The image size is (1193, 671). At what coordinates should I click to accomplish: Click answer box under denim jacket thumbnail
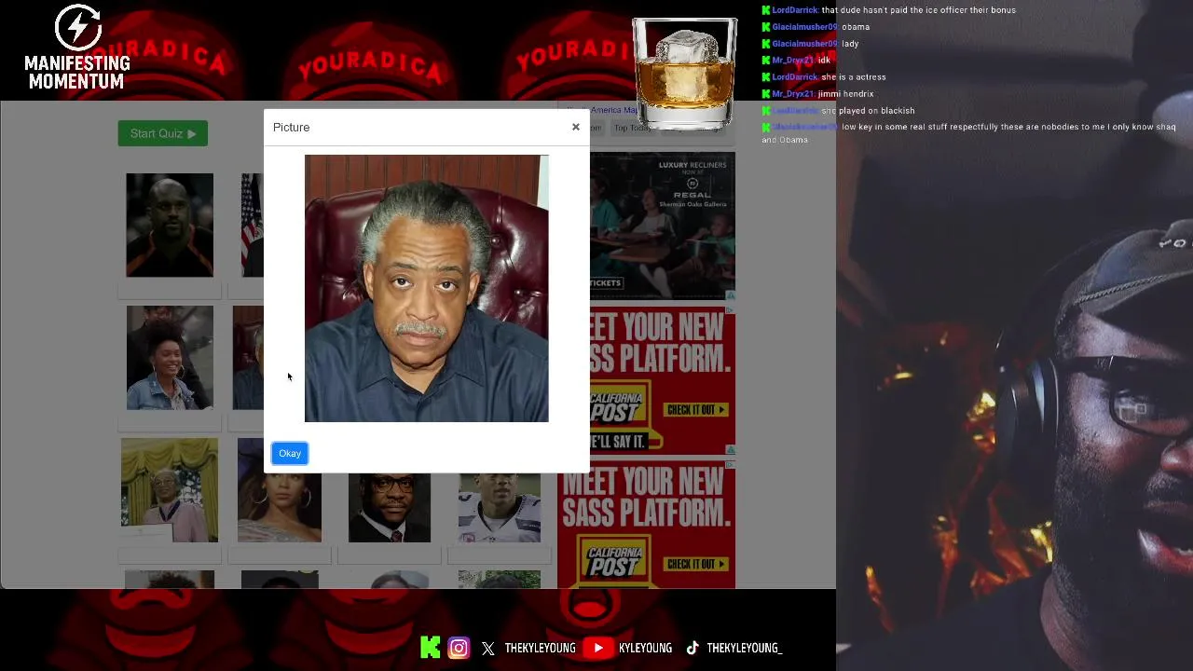click(x=170, y=422)
